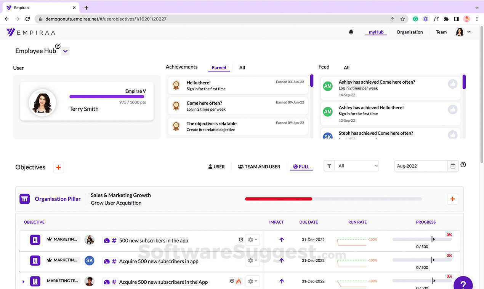Click the help icon next to Employee Hub

tap(58, 46)
